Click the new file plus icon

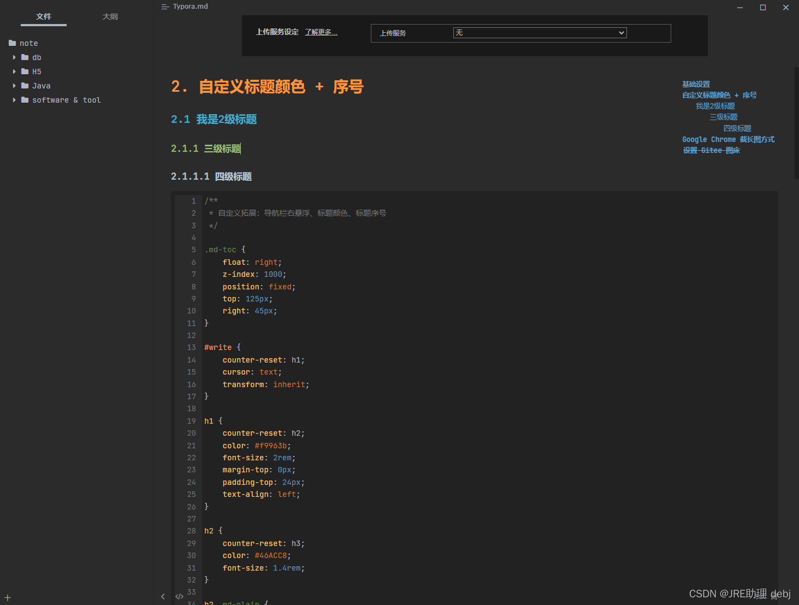(x=8, y=598)
